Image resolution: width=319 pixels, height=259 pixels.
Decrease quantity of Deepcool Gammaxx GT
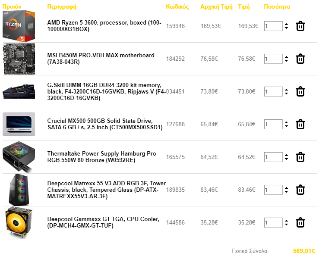[287, 224]
